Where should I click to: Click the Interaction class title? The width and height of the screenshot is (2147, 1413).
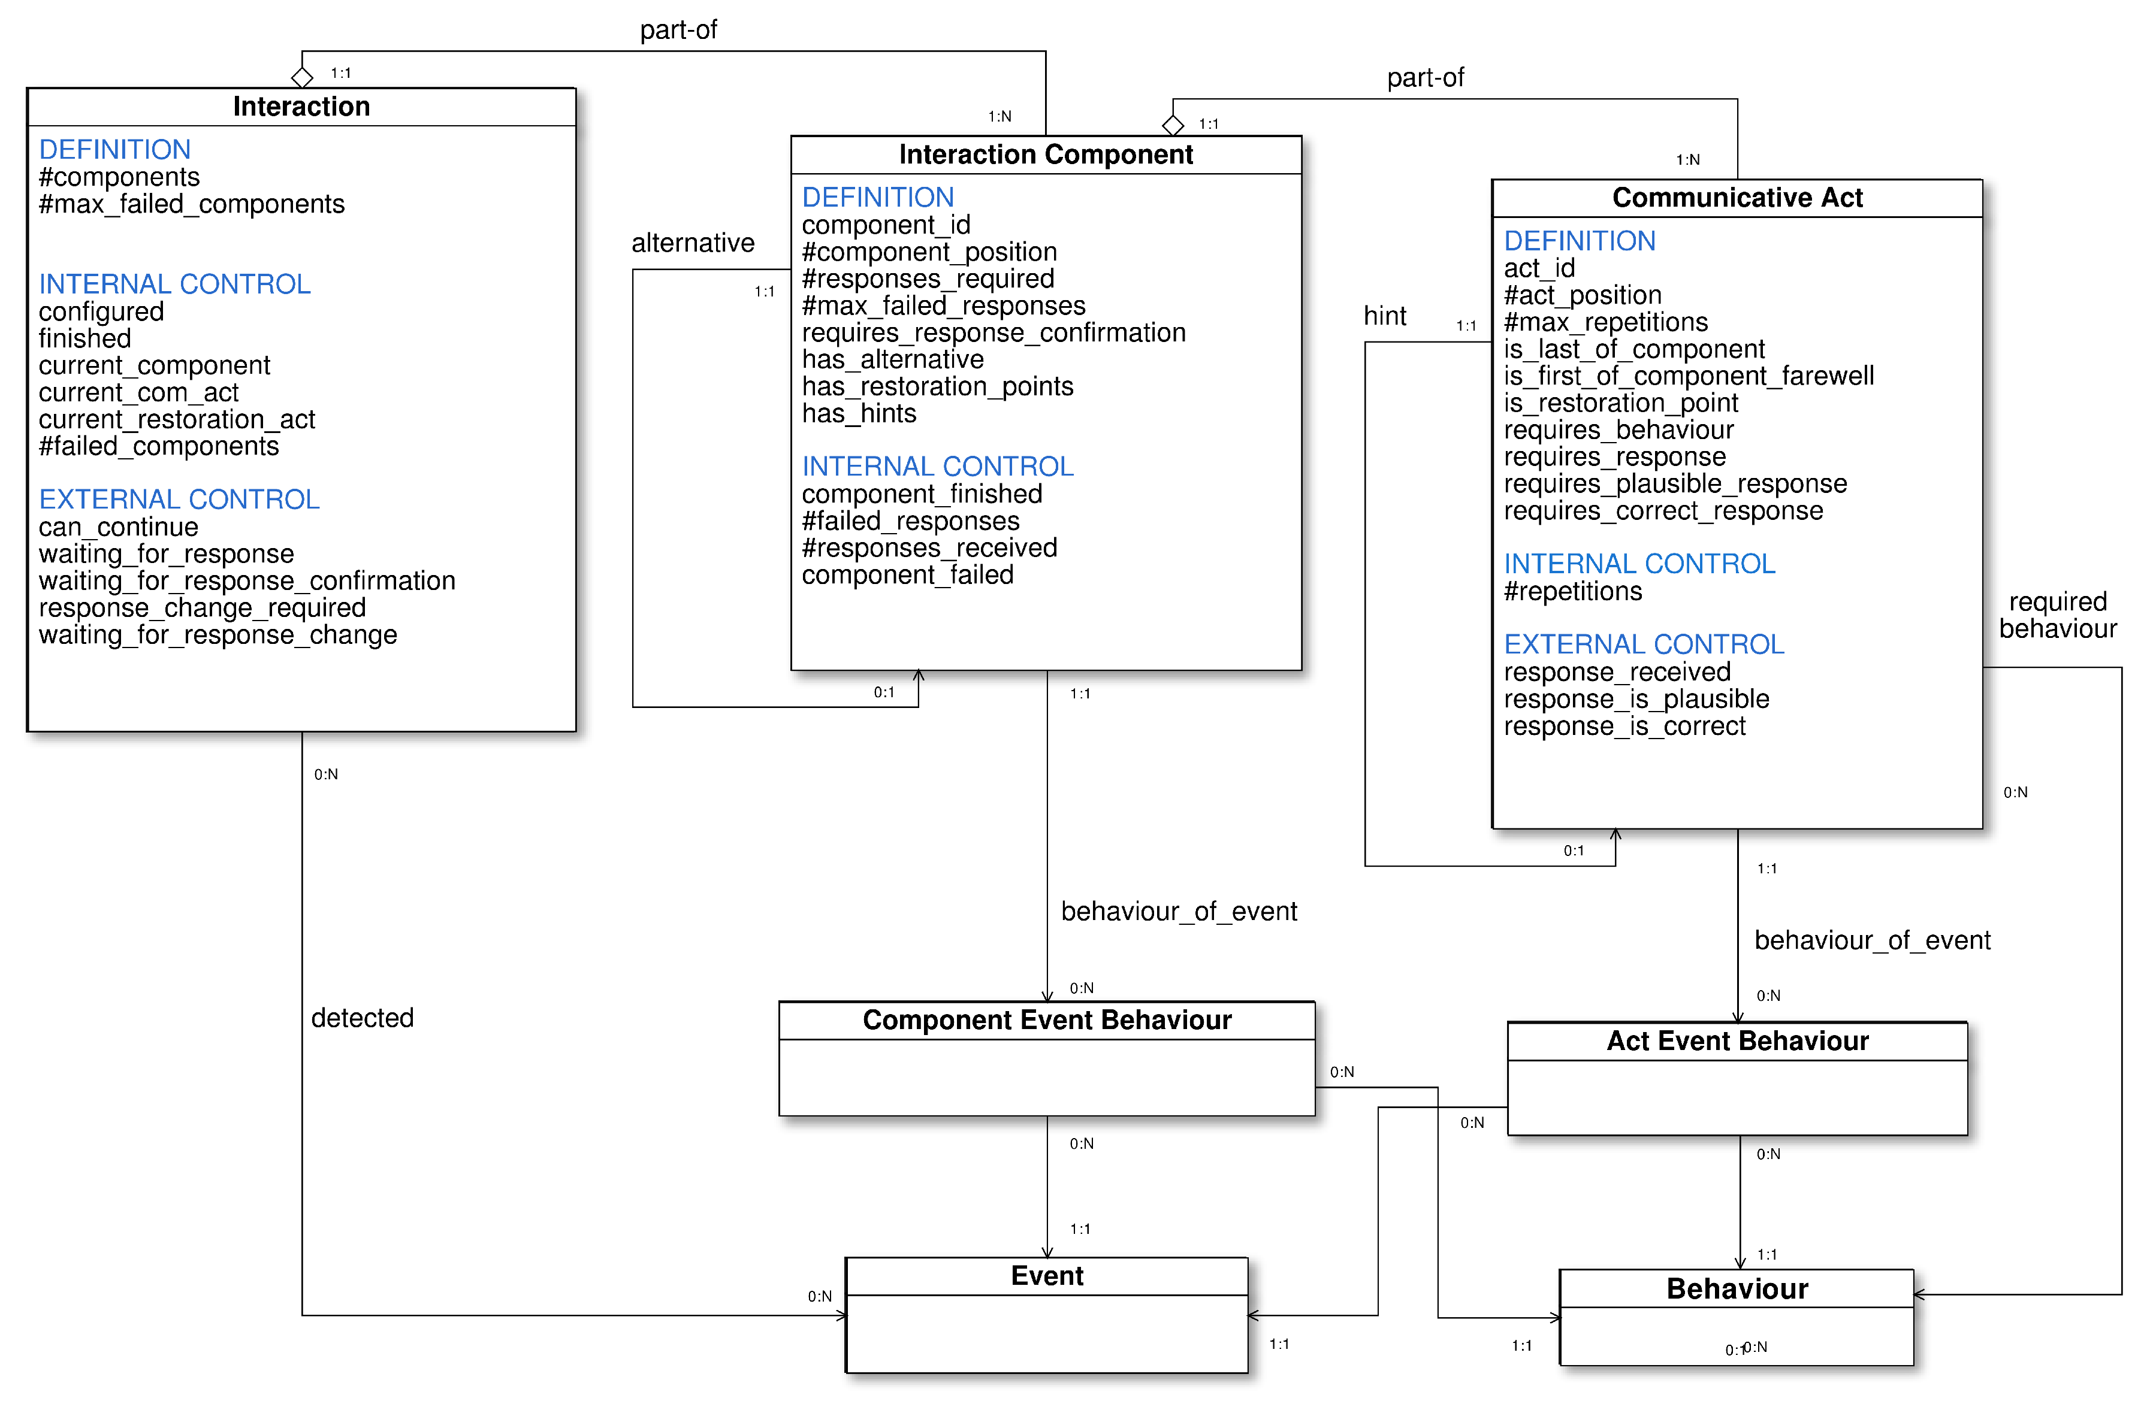301,107
